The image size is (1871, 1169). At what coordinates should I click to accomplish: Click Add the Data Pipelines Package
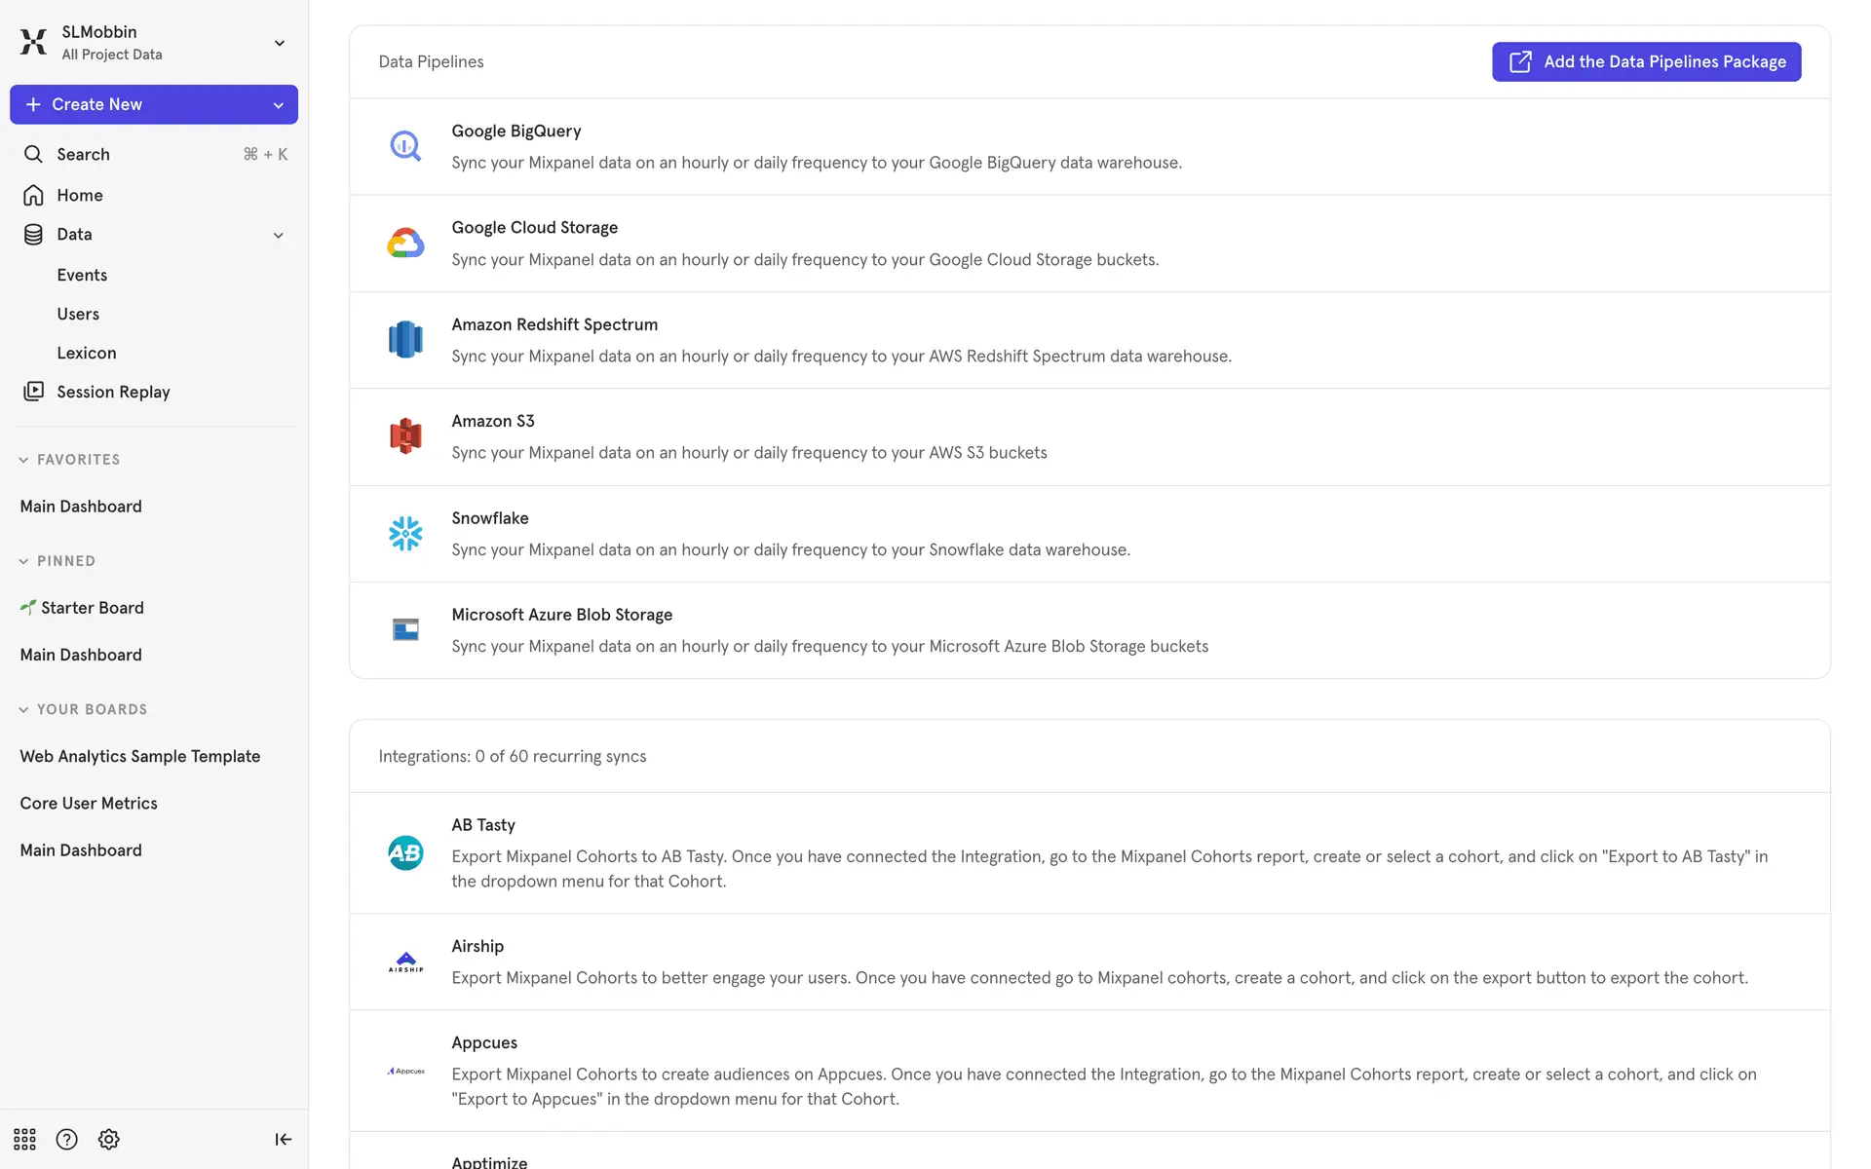1646,61
